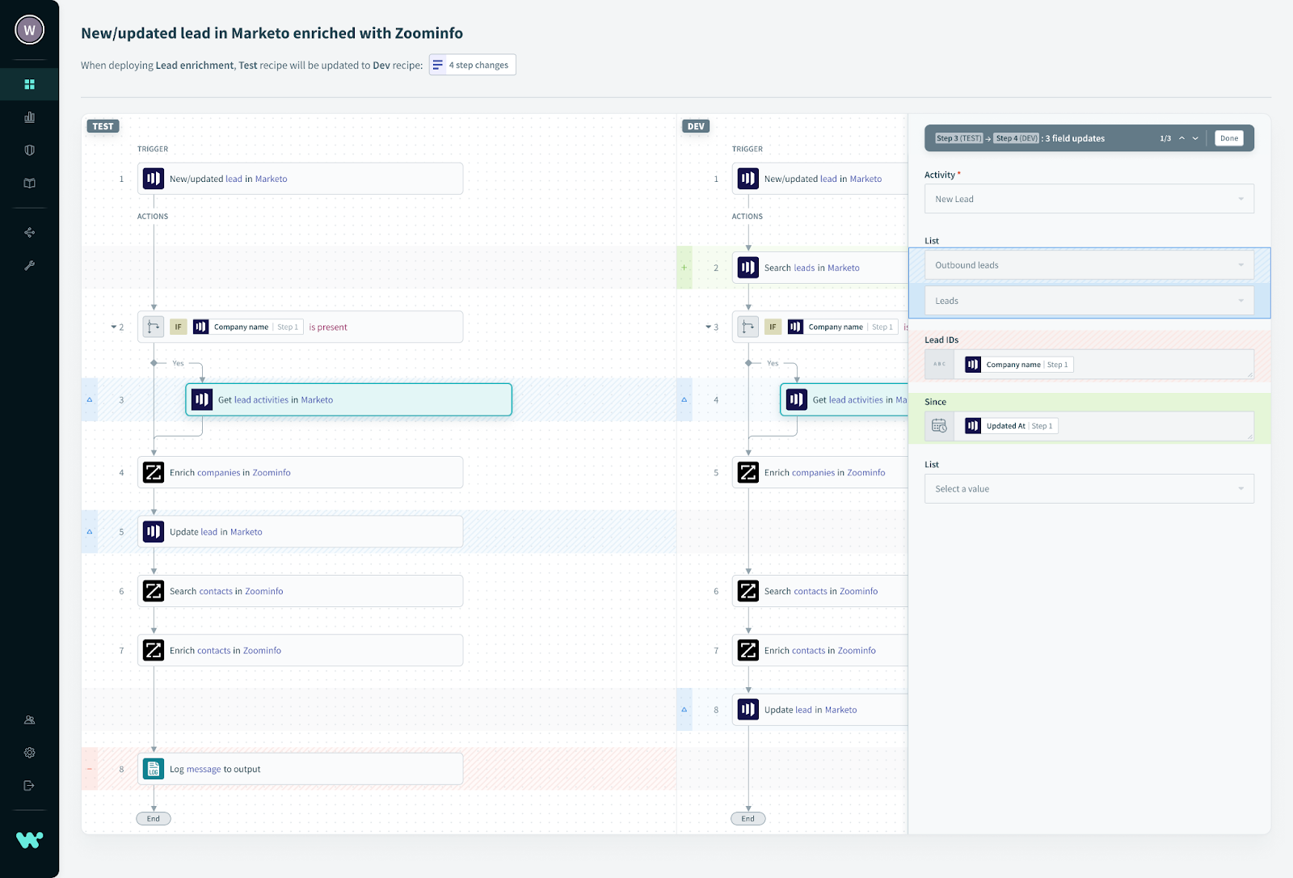Click Marketo icon on TEST trigger step

[154, 179]
